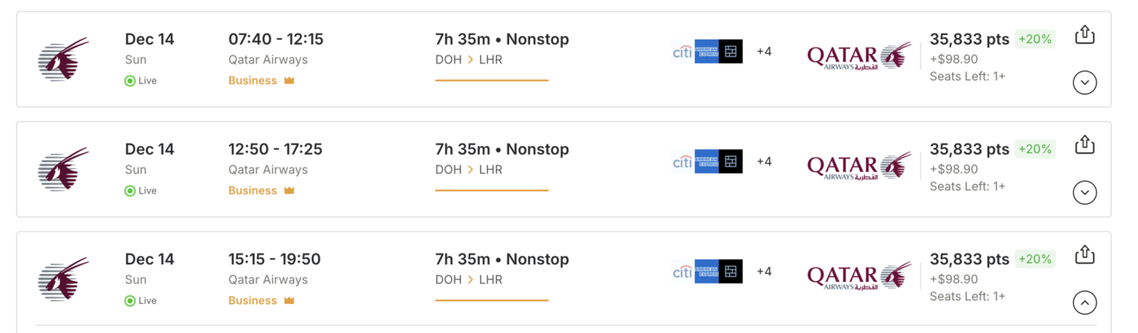Viewport: 1138px width, 333px height.
Task: Show +4 more transfer partners, first flight
Action: click(x=764, y=52)
